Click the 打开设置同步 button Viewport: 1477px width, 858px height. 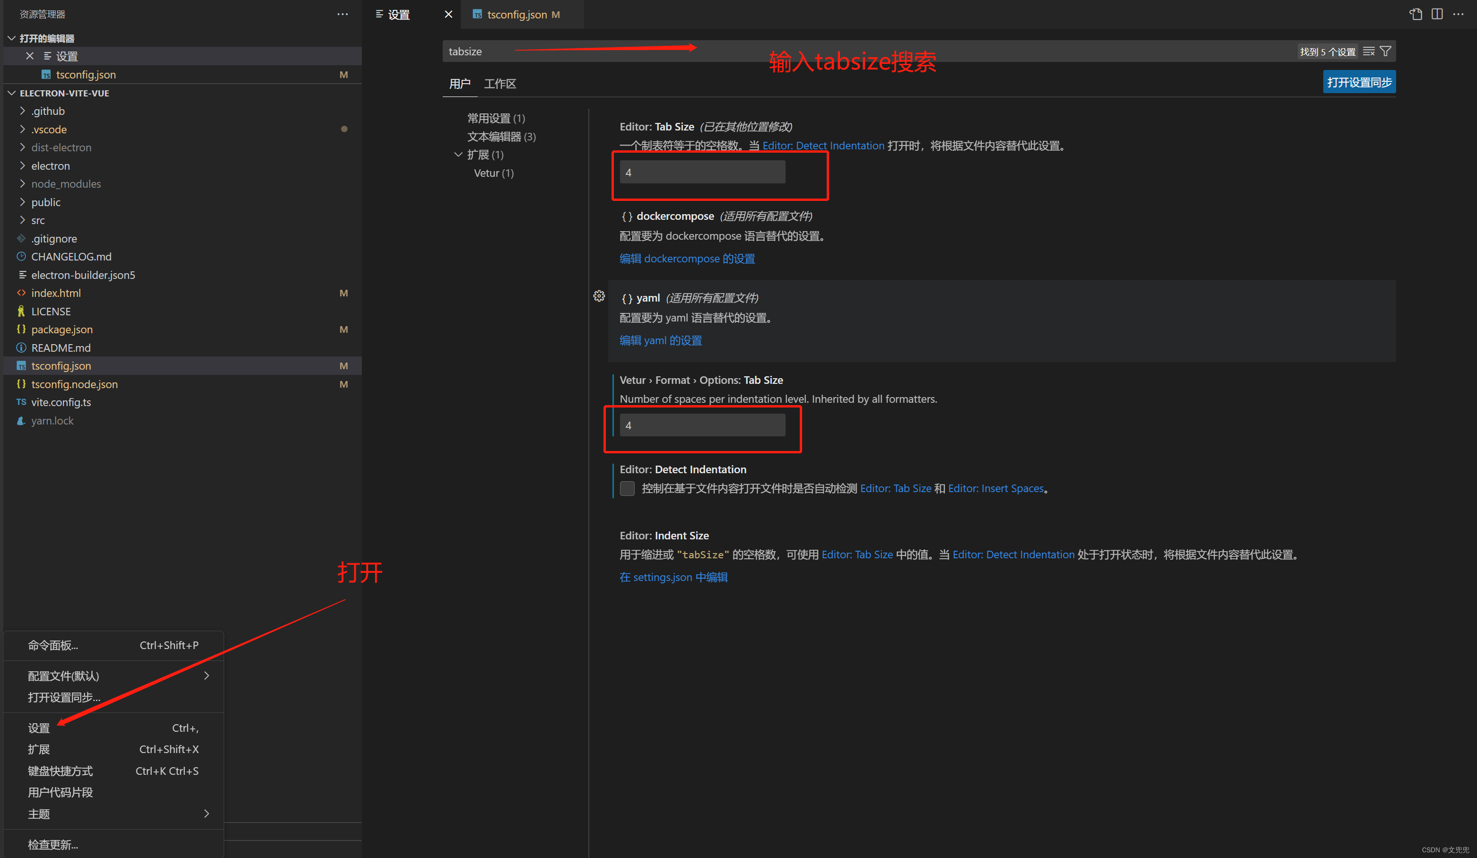point(1359,82)
